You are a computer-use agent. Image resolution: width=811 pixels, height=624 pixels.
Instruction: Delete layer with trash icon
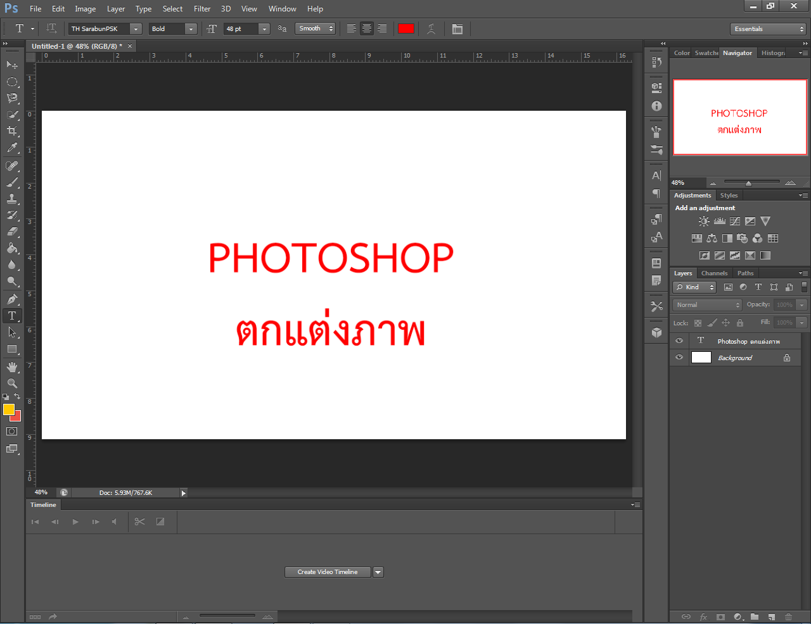pos(788,616)
